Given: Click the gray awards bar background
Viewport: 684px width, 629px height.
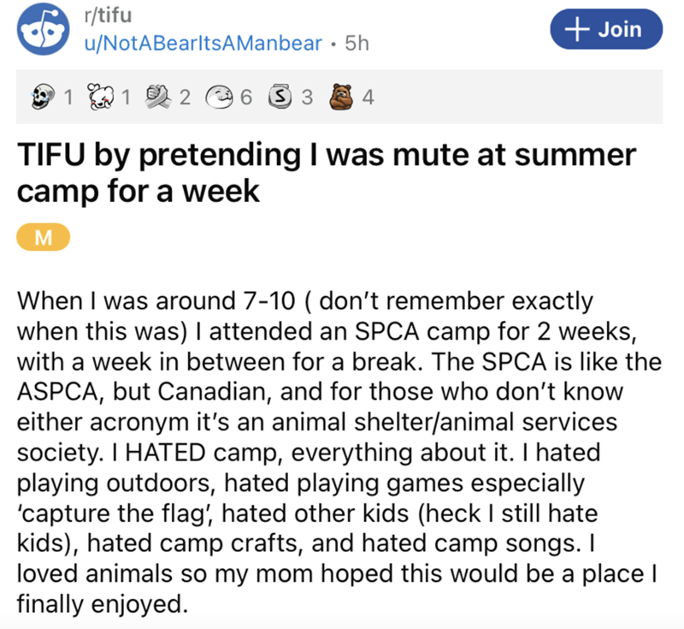Looking at the screenshot, I should pyautogui.click(x=513, y=97).
